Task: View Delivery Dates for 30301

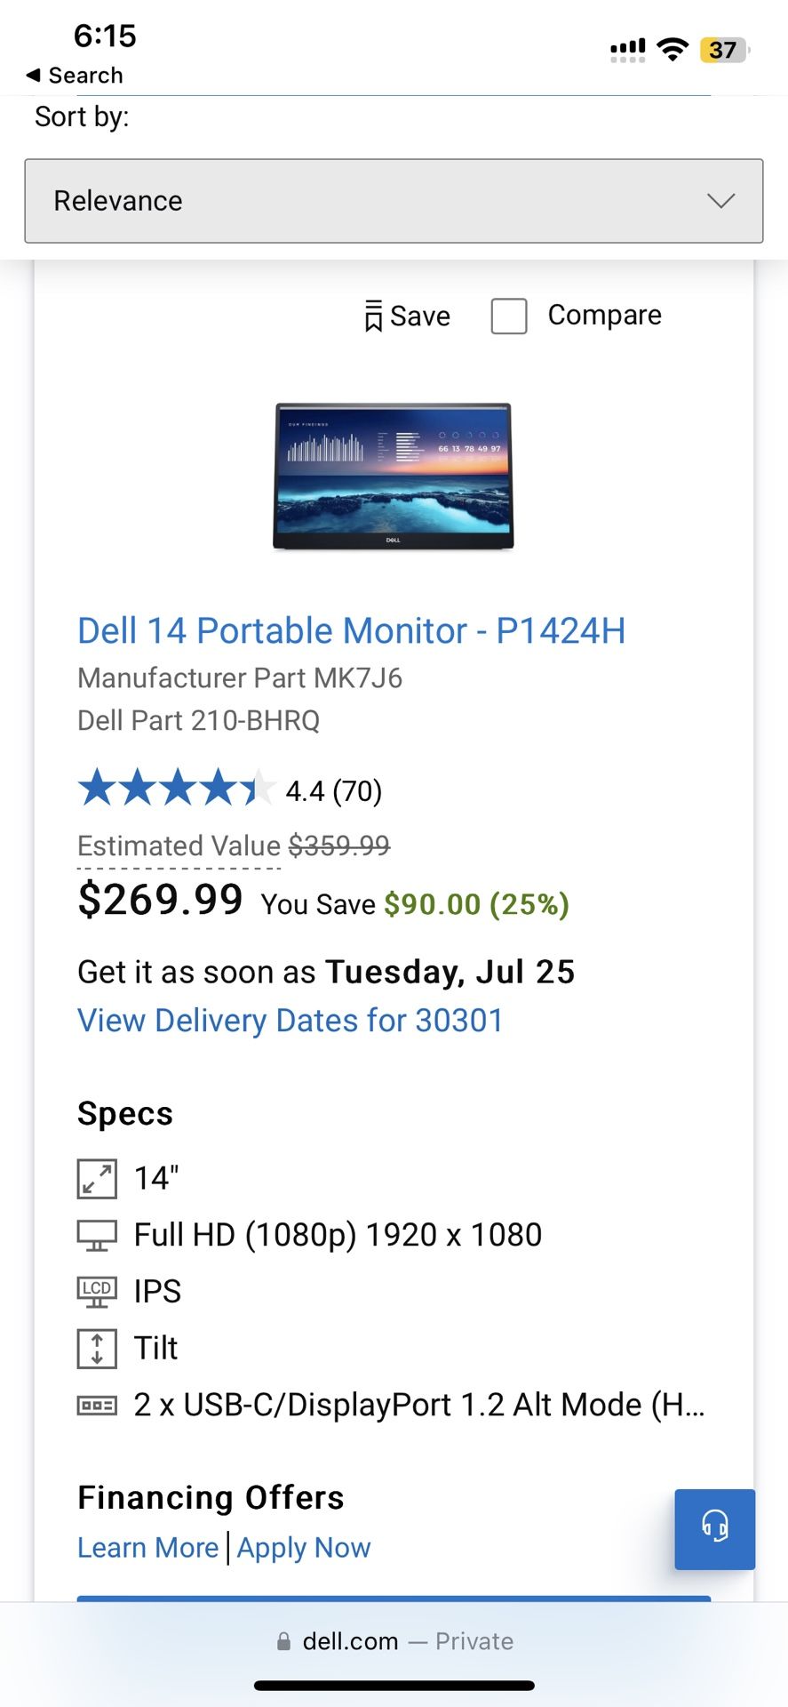Action: tap(290, 1021)
